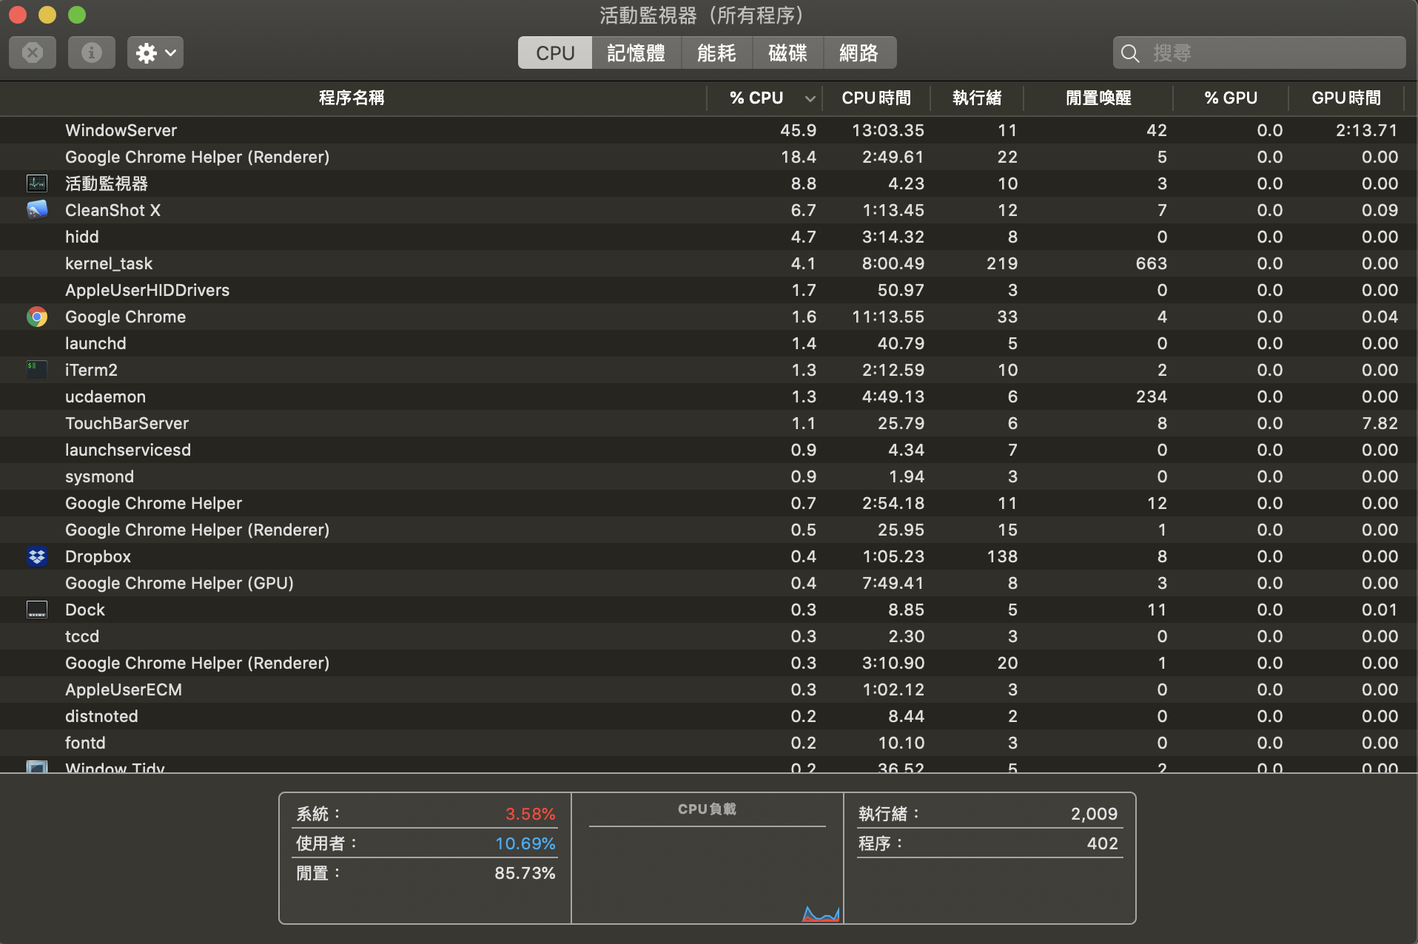Click the 執行緒 total 2,009 value
The width and height of the screenshot is (1418, 944).
tap(1094, 814)
